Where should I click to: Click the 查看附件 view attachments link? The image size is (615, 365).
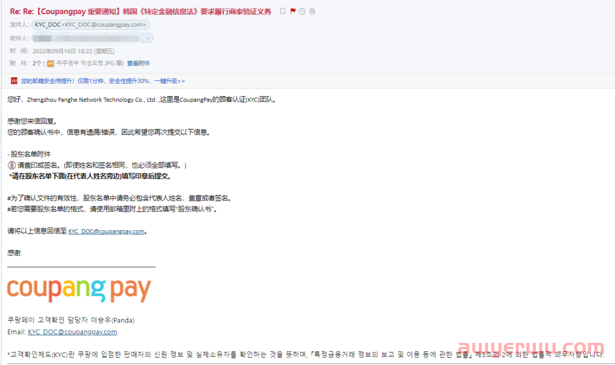pos(138,63)
